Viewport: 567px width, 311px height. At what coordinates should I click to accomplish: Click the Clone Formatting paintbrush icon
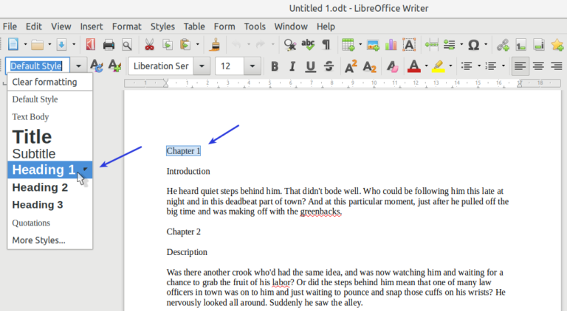(215, 45)
